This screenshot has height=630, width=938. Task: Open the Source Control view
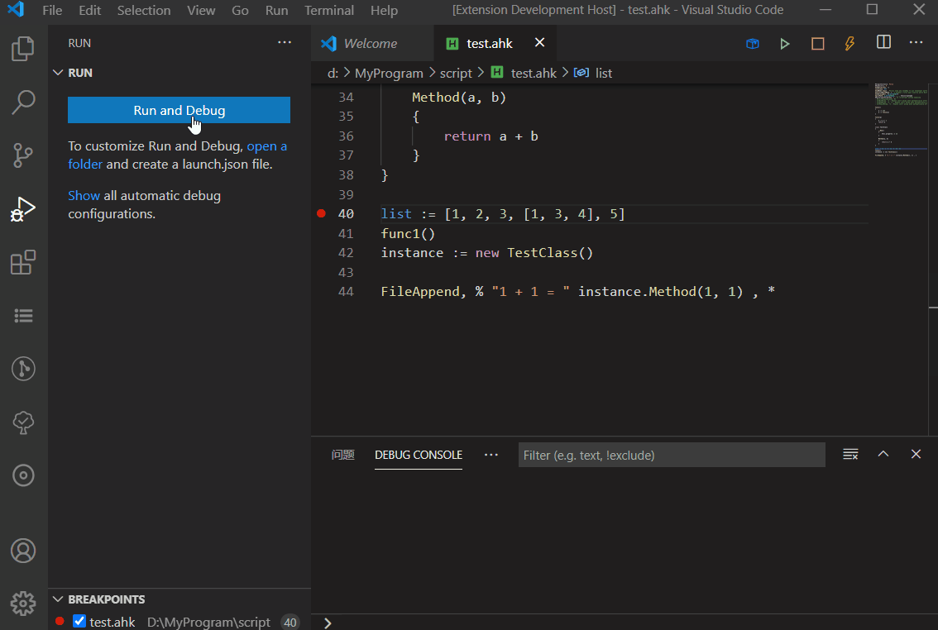(23, 155)
